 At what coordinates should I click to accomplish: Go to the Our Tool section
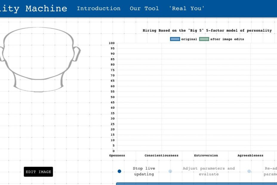click(x=144, y=8)
